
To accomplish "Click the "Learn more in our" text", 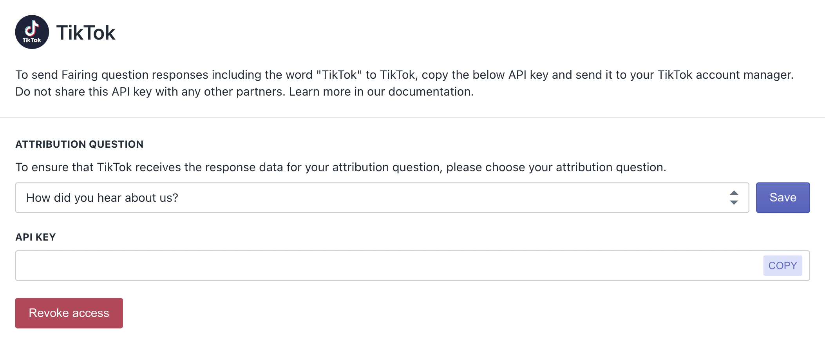I will pos(337,92).
